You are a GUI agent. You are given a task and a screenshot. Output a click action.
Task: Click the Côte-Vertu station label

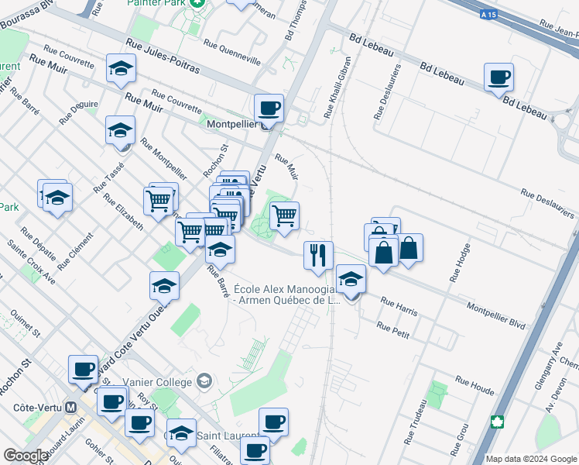(x=37, y=408)
